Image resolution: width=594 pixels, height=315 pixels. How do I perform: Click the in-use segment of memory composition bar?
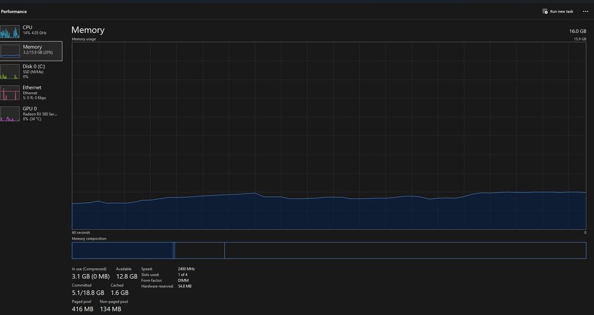[122, 250]
